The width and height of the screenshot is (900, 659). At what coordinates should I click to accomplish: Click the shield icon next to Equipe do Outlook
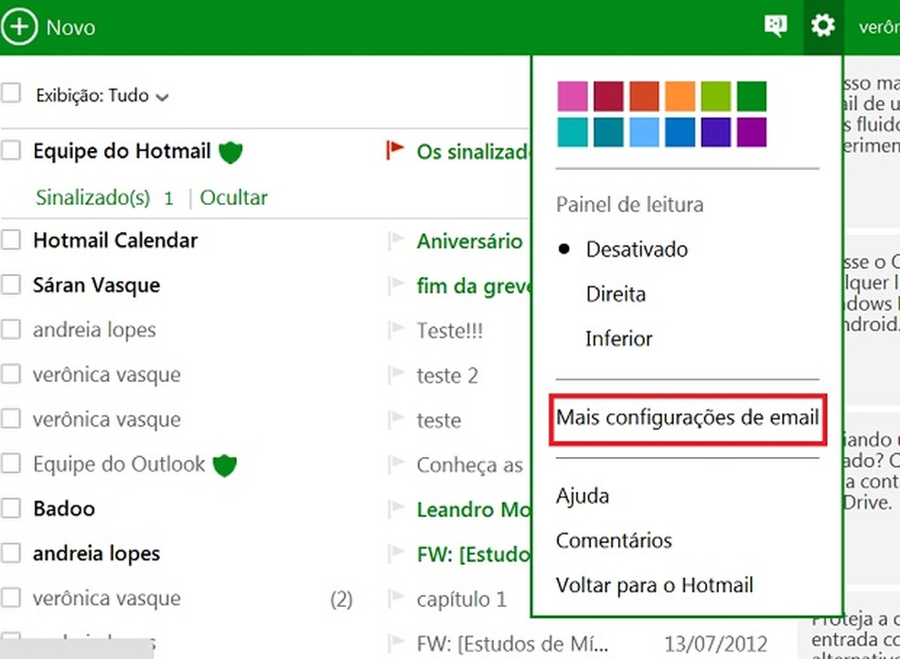coord(224,464)
